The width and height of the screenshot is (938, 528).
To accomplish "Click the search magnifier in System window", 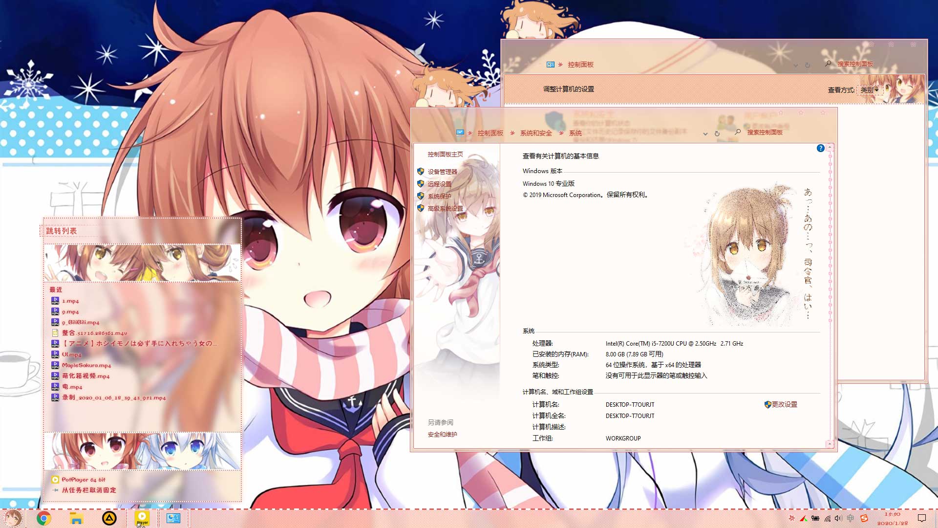I will (738, 132).
